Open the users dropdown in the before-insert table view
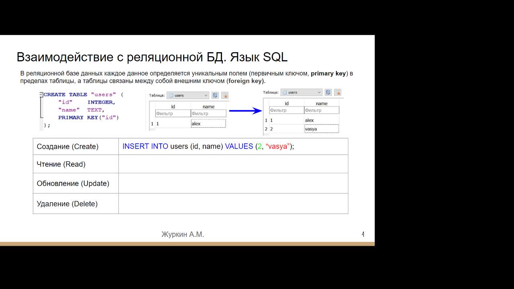 pyautogui.click(x=188, y=96)
